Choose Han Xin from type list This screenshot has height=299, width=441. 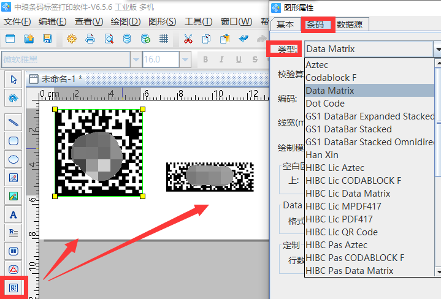coord(370,155)
